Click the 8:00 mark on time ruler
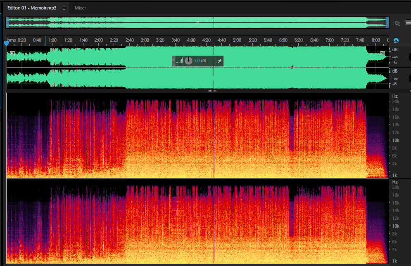This screenshot has width=411, height=266. (375, 40)
